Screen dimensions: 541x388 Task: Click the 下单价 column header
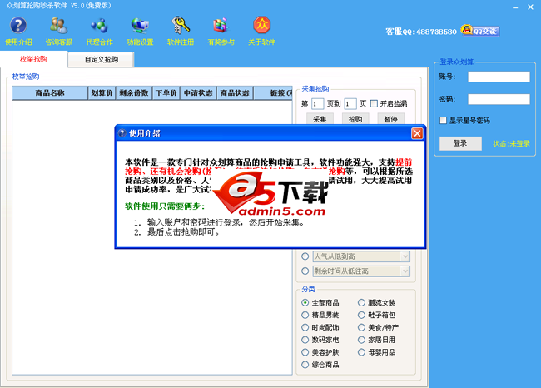[x=166, y=93]
